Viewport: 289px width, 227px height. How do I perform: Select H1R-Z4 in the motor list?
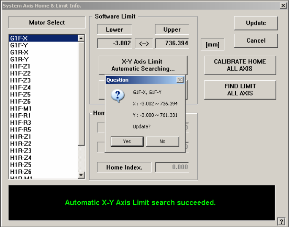(x=44, y=158)
